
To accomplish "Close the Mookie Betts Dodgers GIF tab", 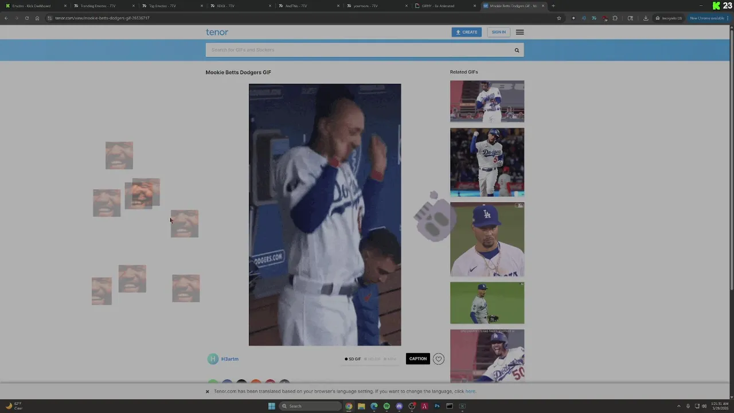I will point(543,6).
